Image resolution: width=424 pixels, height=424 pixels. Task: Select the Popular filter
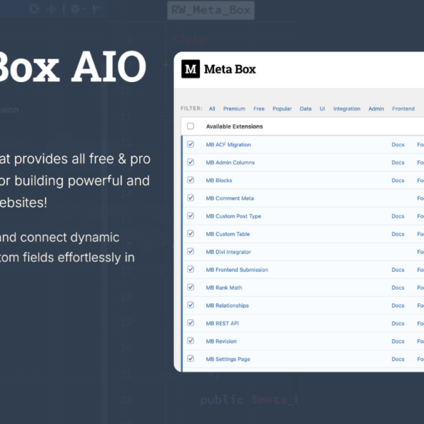point(282,109)
